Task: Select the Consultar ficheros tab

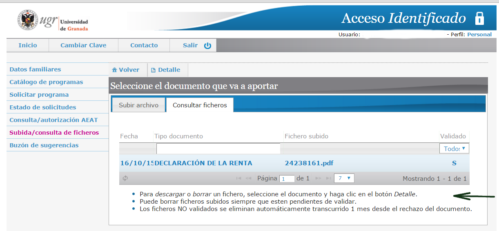Action: [x=200, y=105]
